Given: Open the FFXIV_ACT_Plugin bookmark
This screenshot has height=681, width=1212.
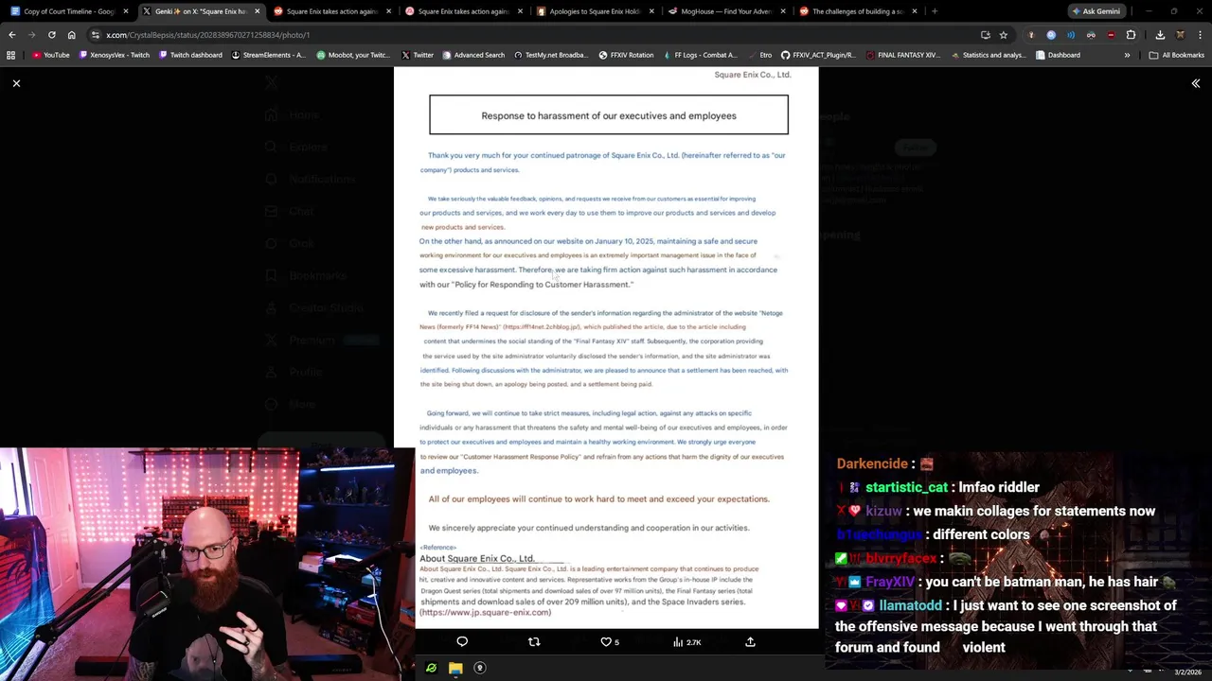Looking at the screenshot, I should (x=818, y=55).
